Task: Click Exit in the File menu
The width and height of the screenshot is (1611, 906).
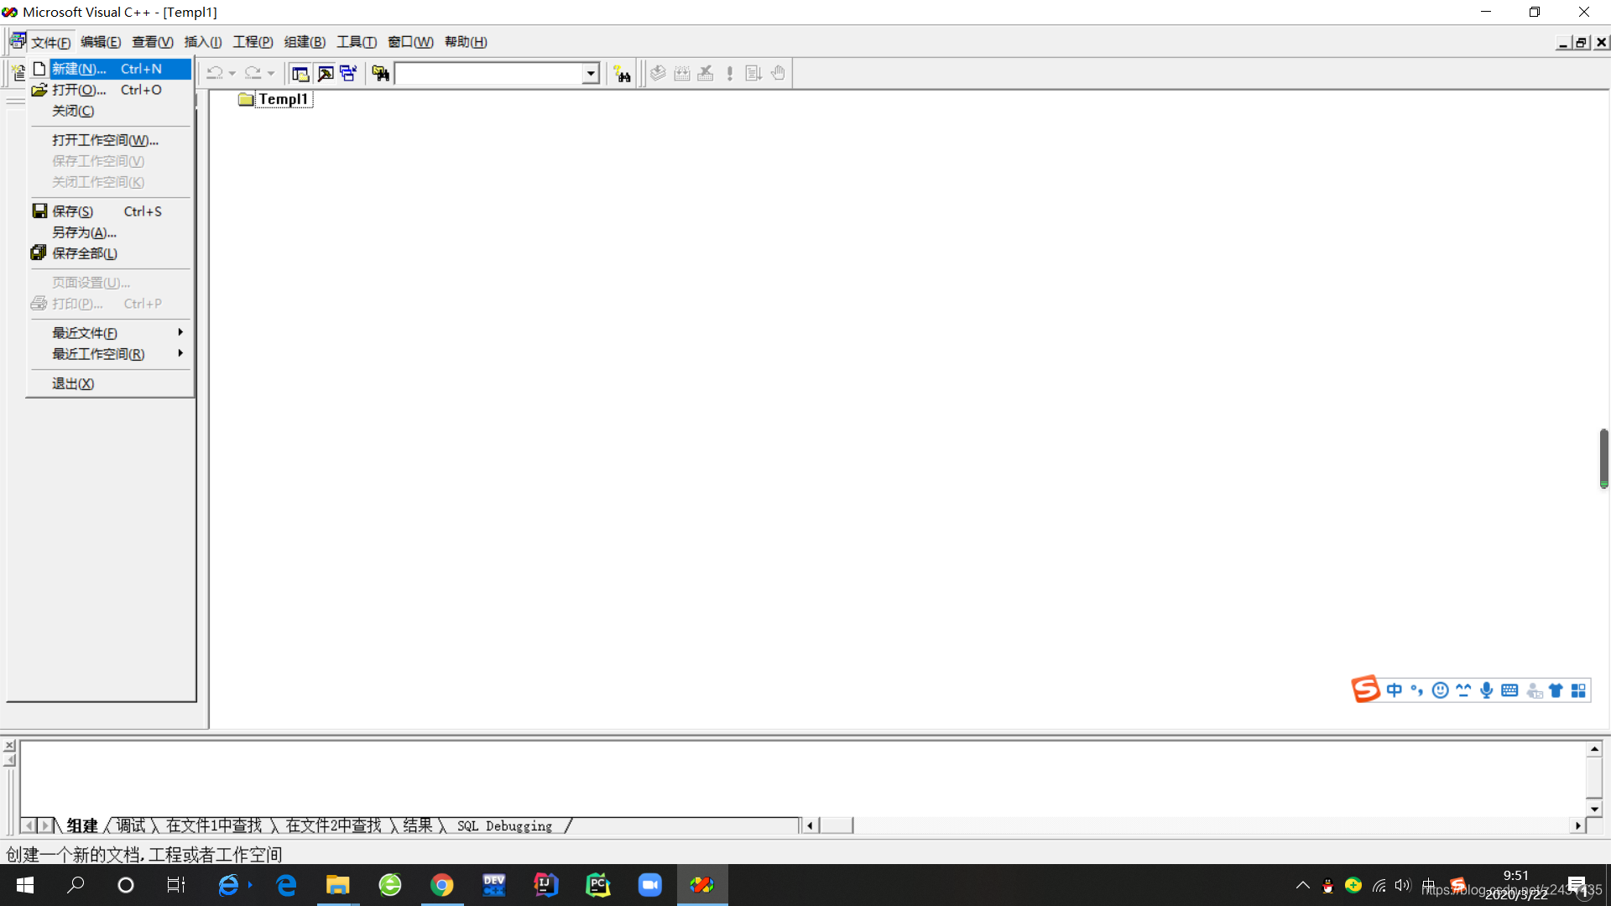Action: pyautogui.click(x=73, y=383)
